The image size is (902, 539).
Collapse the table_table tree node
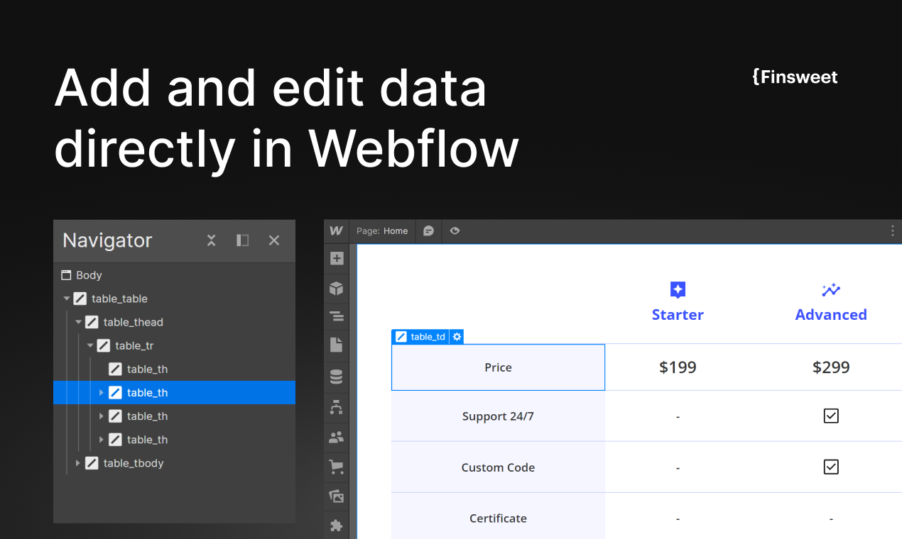click(67, 299)
